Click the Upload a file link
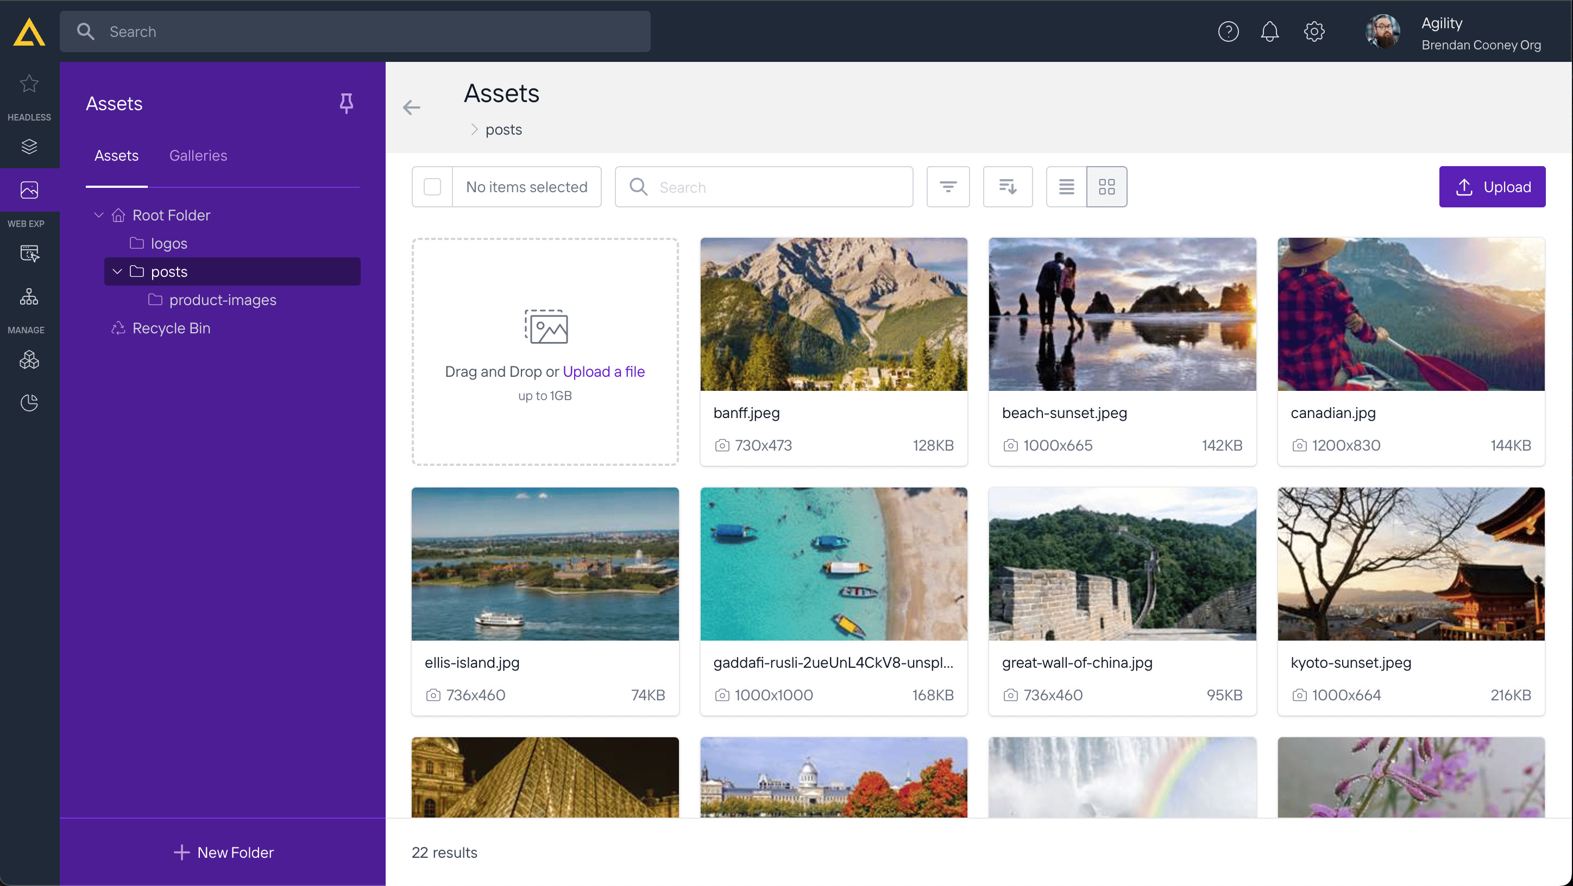Image resolution: width=1573 pixels, height=886 pixels. [603, 371]
